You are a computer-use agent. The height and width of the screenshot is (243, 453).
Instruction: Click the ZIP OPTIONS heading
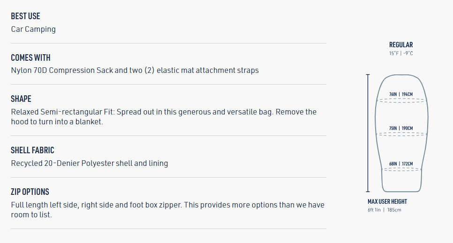pos(30,192)
